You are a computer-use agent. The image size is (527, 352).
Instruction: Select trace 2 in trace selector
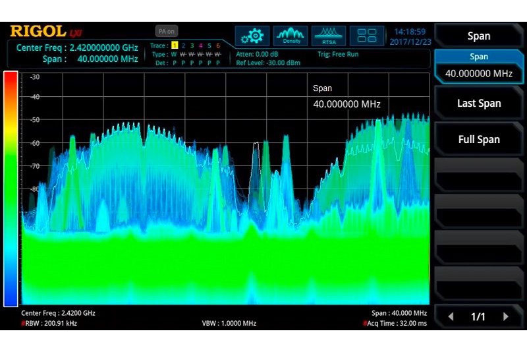point(183,45)
